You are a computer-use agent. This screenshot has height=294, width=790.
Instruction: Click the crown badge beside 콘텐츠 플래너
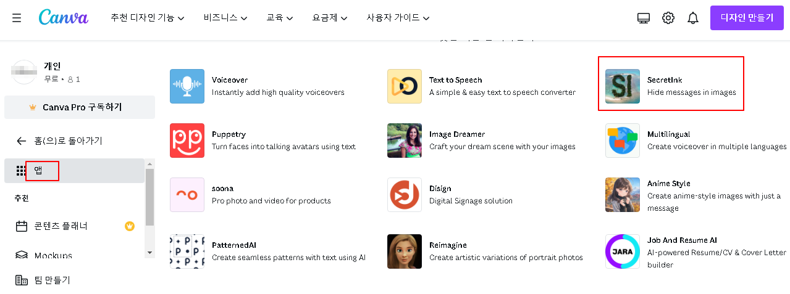(130, 226)
